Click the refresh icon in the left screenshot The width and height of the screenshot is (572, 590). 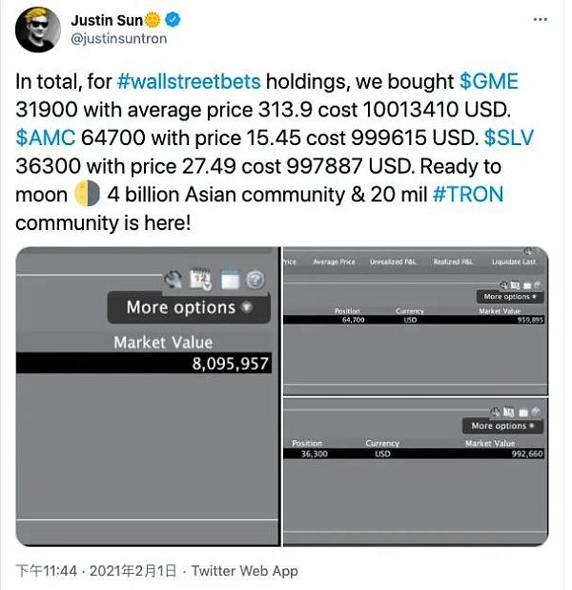point(174,279)
